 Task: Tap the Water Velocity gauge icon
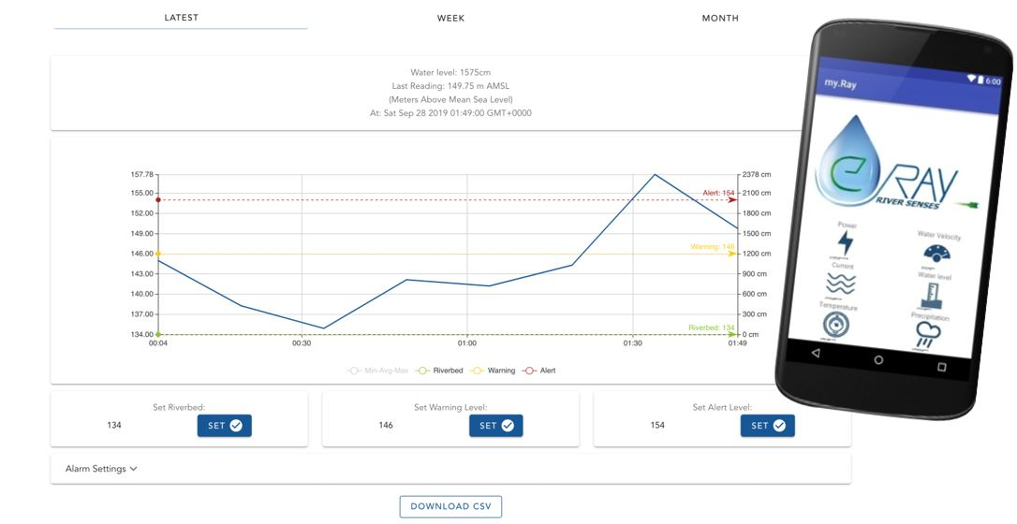(x=936, y=255)
